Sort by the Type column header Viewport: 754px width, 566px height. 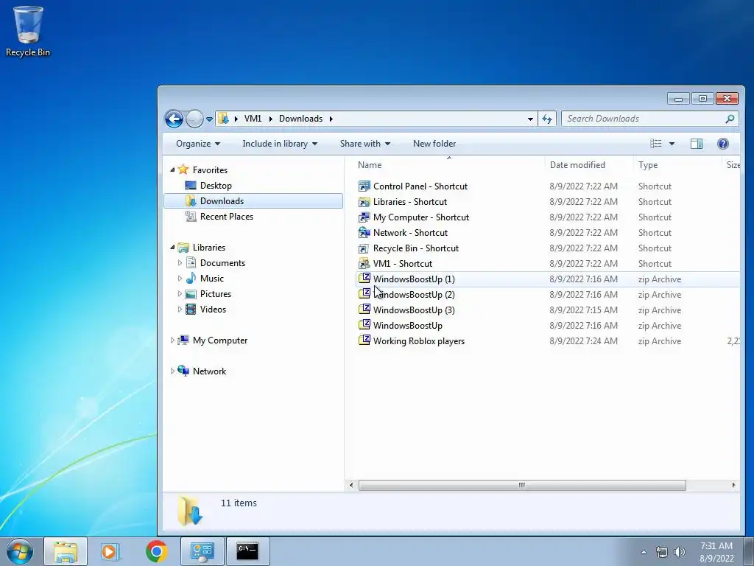677,164
